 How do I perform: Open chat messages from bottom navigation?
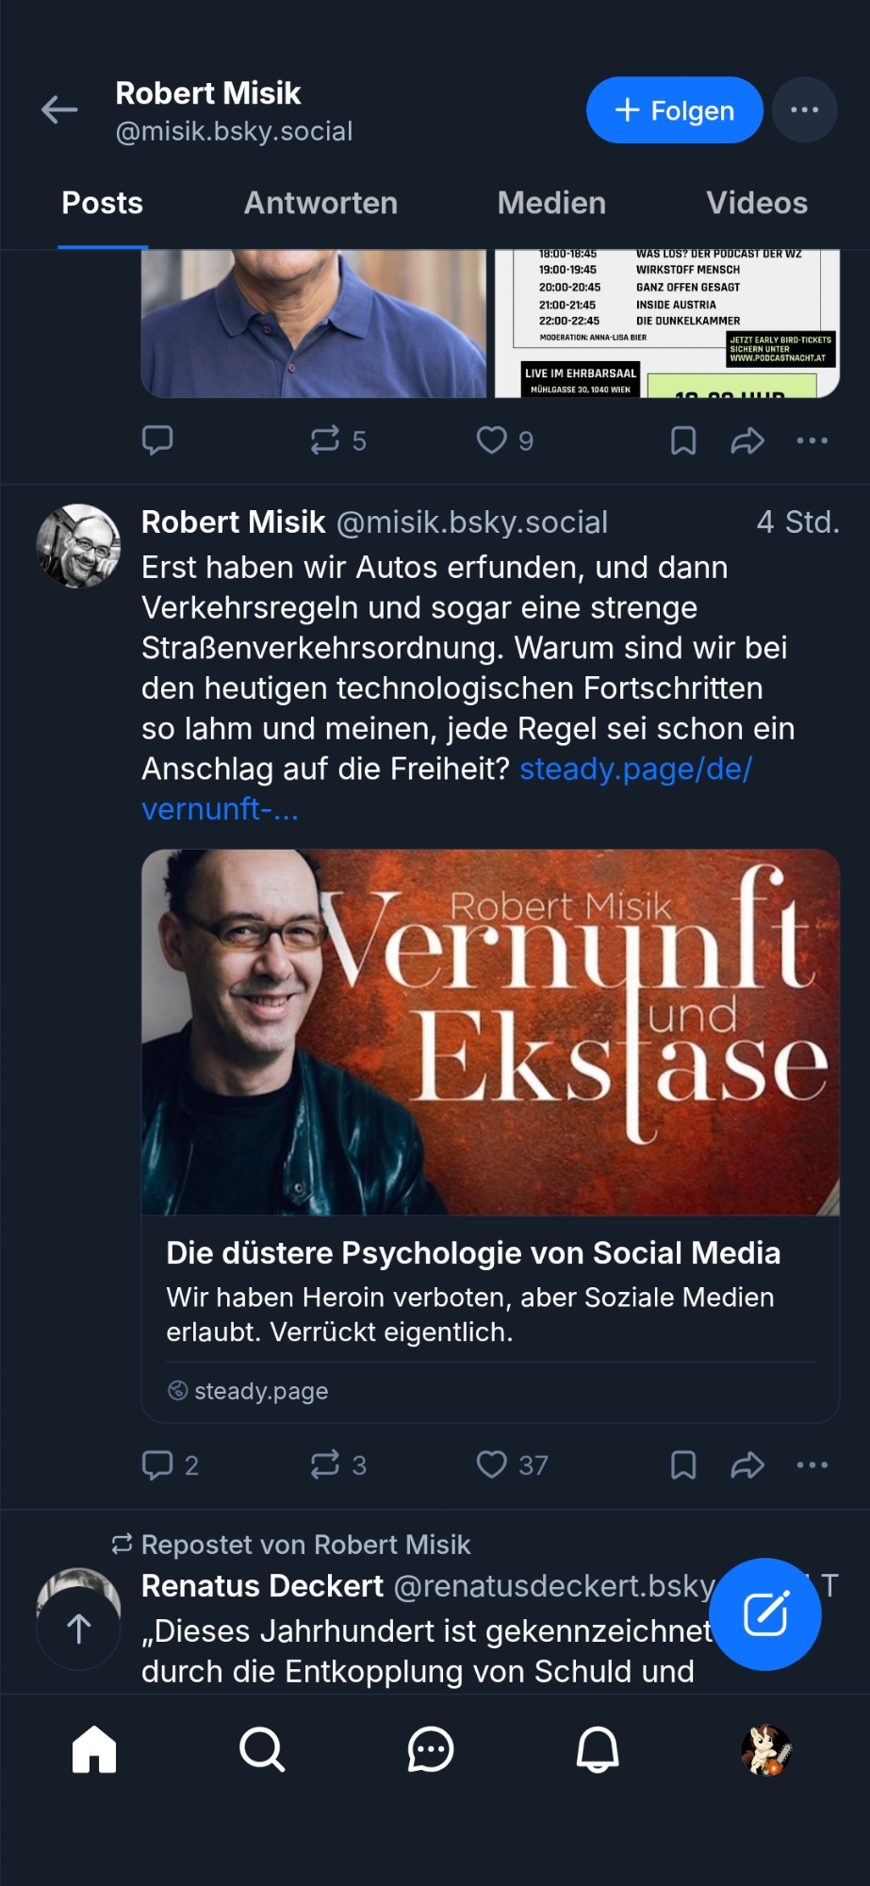pos(431,1750)
